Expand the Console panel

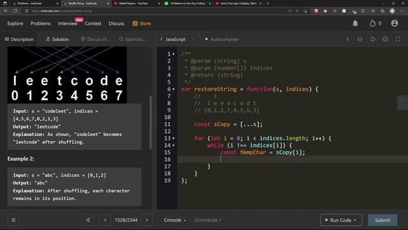175,220
